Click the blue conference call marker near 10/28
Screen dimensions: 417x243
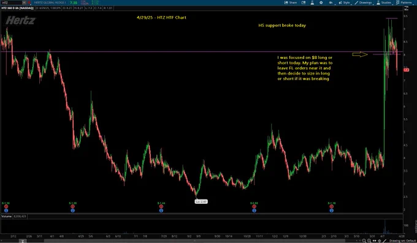(x=254, y=211)
